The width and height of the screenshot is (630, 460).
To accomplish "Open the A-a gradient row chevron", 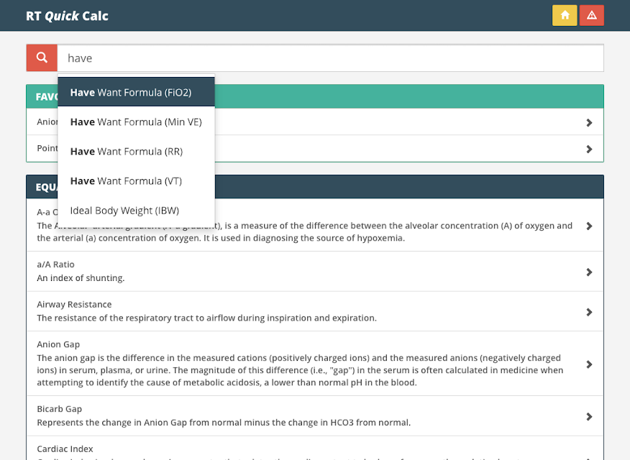I will coord(589,226).
